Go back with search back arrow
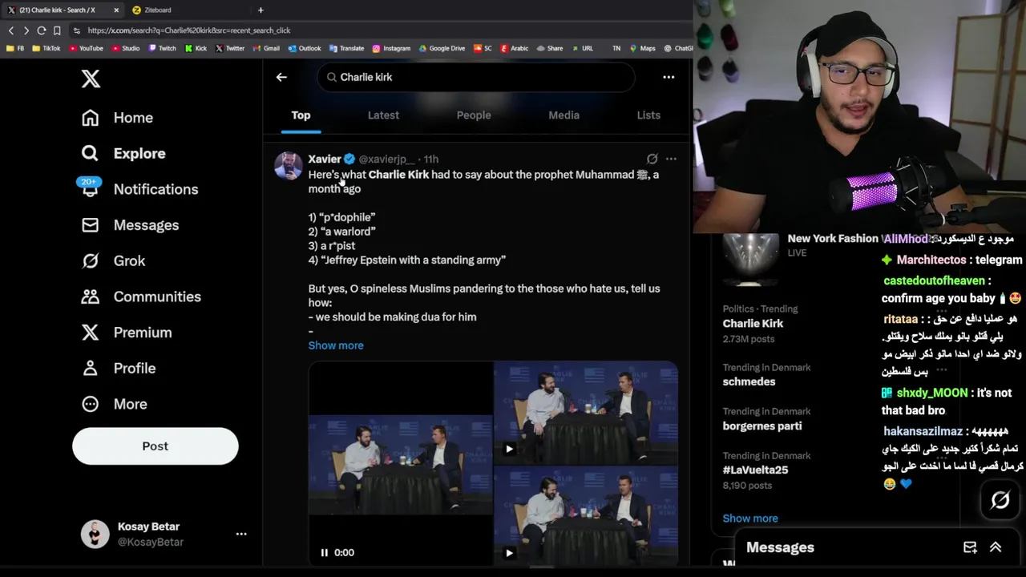This screenshot has height=577, width=1026. (281, 77)
